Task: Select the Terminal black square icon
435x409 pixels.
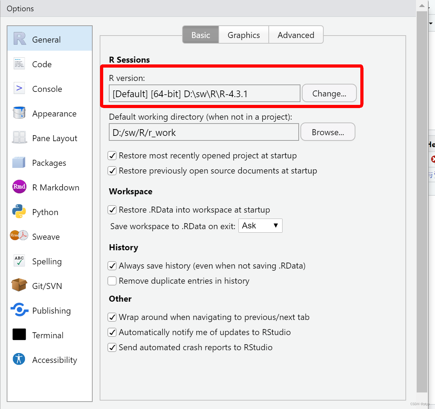Action: 19,334
